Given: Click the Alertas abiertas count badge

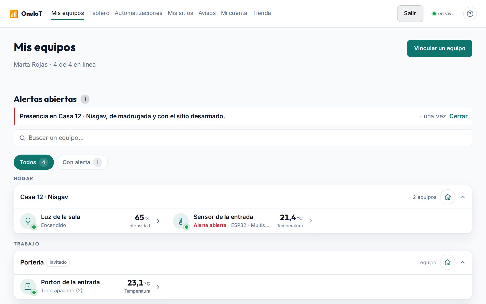Looking at the screenshot, I should coord(85,99).
